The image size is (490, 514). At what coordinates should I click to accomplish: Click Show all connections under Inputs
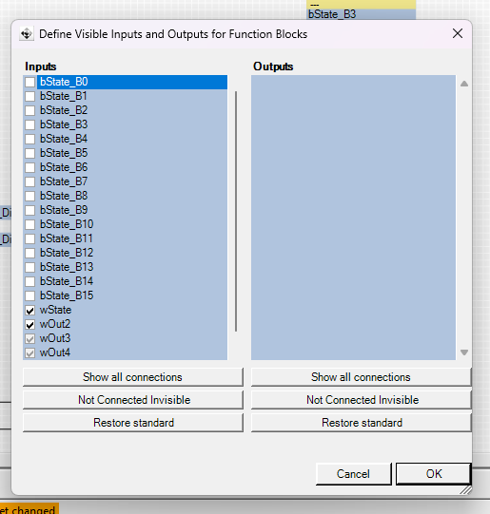click(133, 377)
